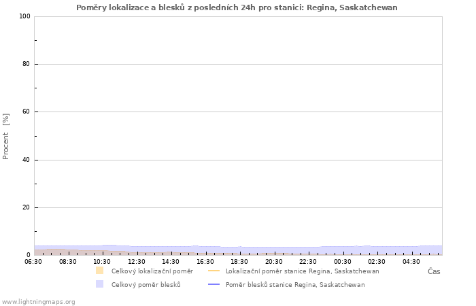Select the Celkový poměr blesků legend label

coord(146,284)
